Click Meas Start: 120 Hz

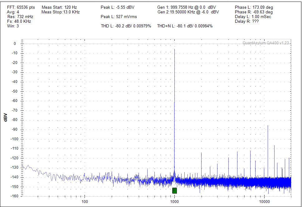(59, 7)
